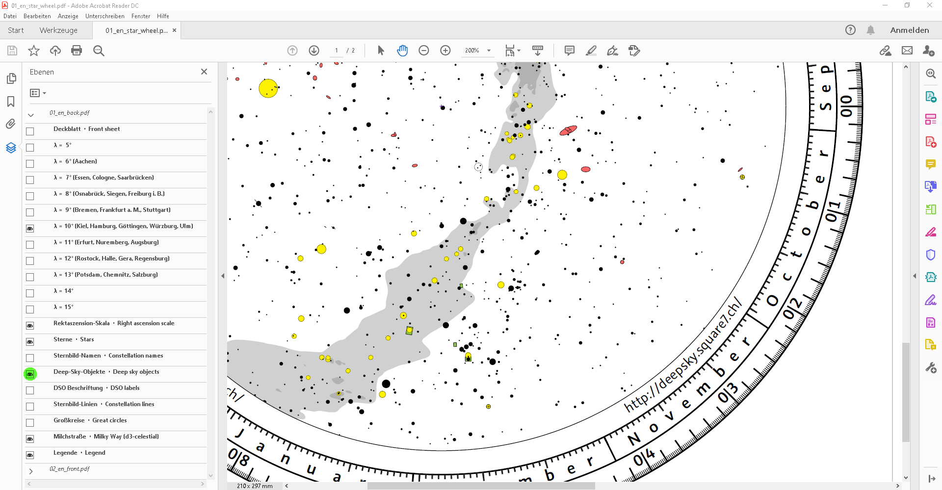Click the stamp tool icon
This screenshot has width=942, height=490.
point(634,51)
